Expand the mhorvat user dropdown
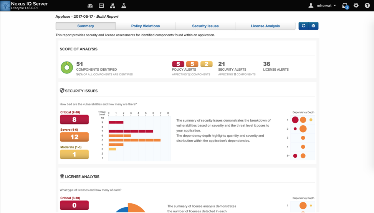 pos(323,6)
